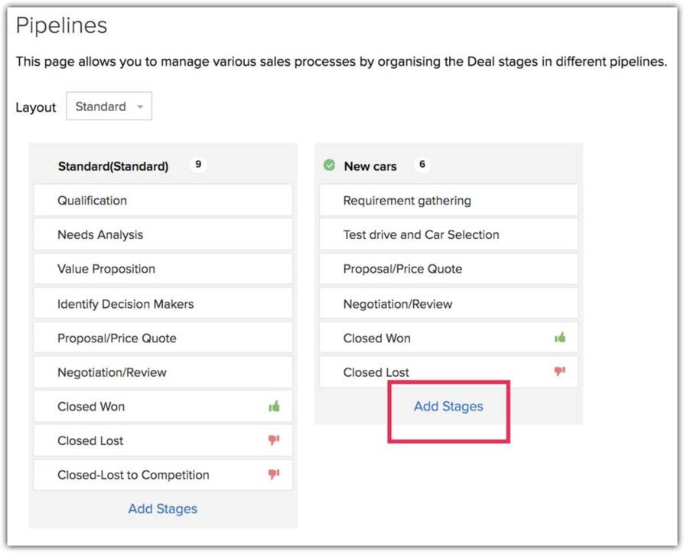Click stage count badge 9 on Standard pipeline
This screenshot has height=553, width=684.
tap(197, 165)
